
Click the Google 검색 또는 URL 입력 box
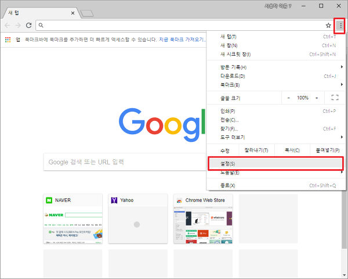point(125,162)
